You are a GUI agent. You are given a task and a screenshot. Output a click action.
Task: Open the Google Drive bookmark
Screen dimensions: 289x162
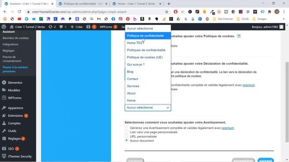(178, 19)
